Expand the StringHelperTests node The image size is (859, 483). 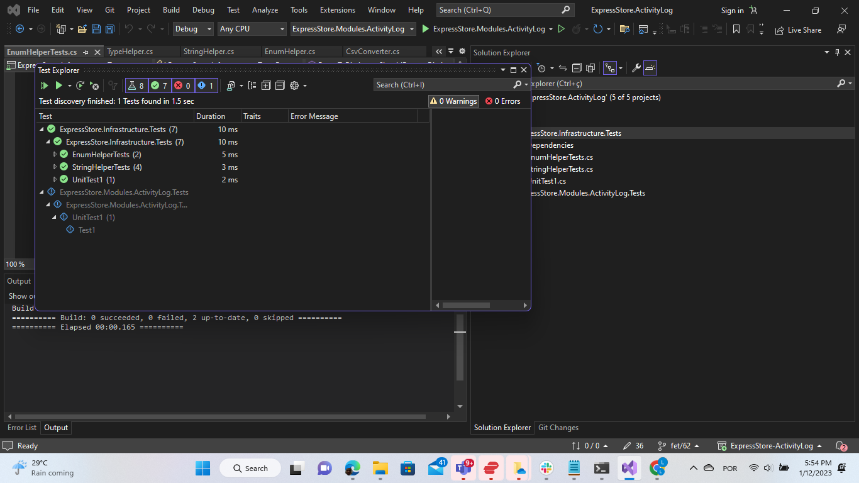point(54,167)
